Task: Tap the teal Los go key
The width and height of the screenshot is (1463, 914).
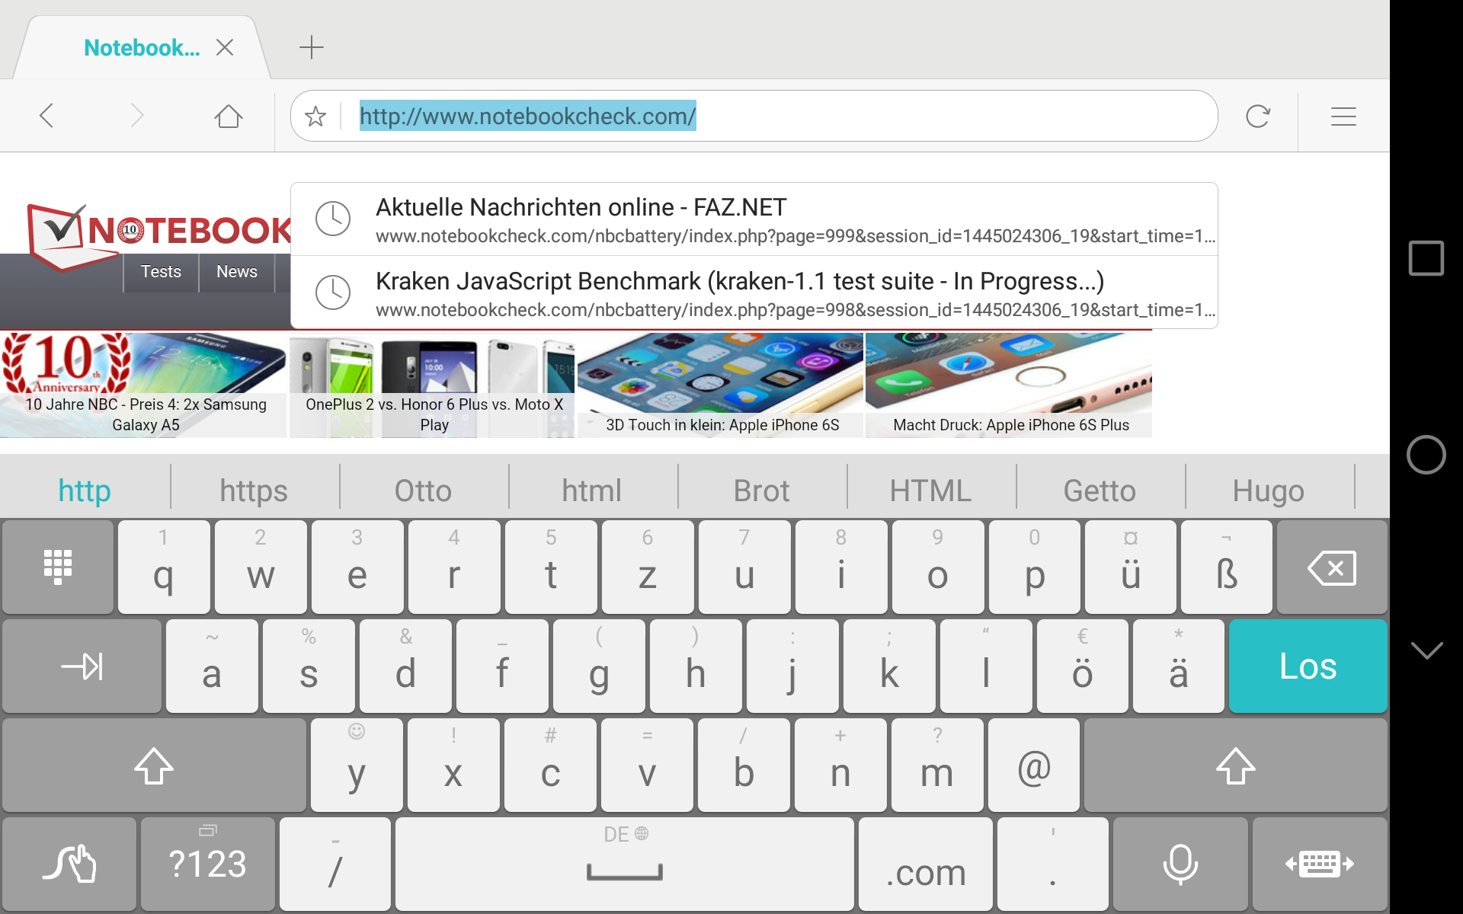Action: click(1308, 666)
